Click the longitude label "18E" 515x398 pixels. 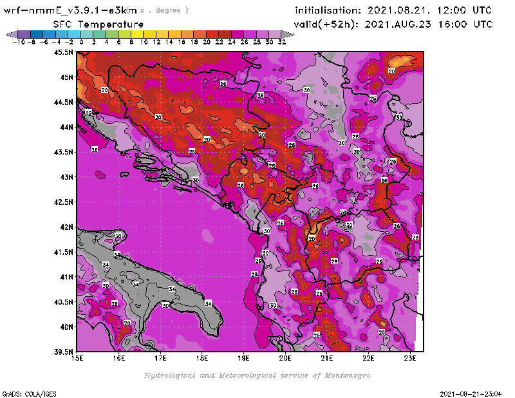202,358
